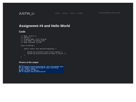Click the 'public static void main' line
The width and height of the screenshot is (136, 102).
(x=40, y=49)
